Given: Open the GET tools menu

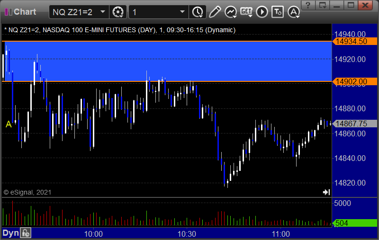Looking at the screenshot, I should (x=246, y=11).
